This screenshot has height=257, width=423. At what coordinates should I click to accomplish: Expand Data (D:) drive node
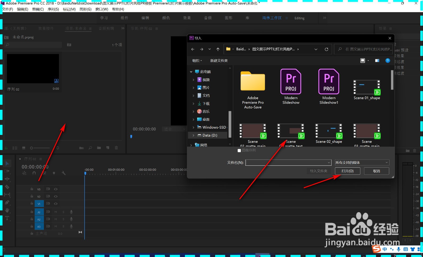(x=193, y=135)
